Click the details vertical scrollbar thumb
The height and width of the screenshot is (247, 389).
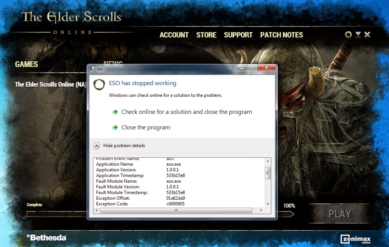point(268,173)
